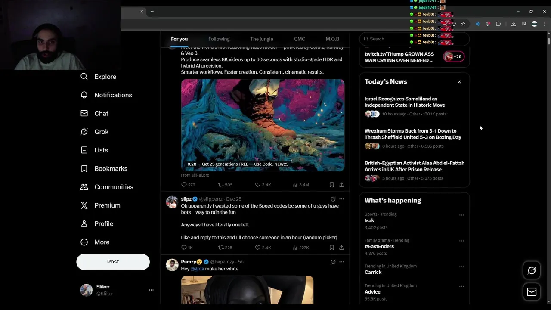551x310 pixels.
Task: Open Explore from the sidebar
Action: point(99,77)
